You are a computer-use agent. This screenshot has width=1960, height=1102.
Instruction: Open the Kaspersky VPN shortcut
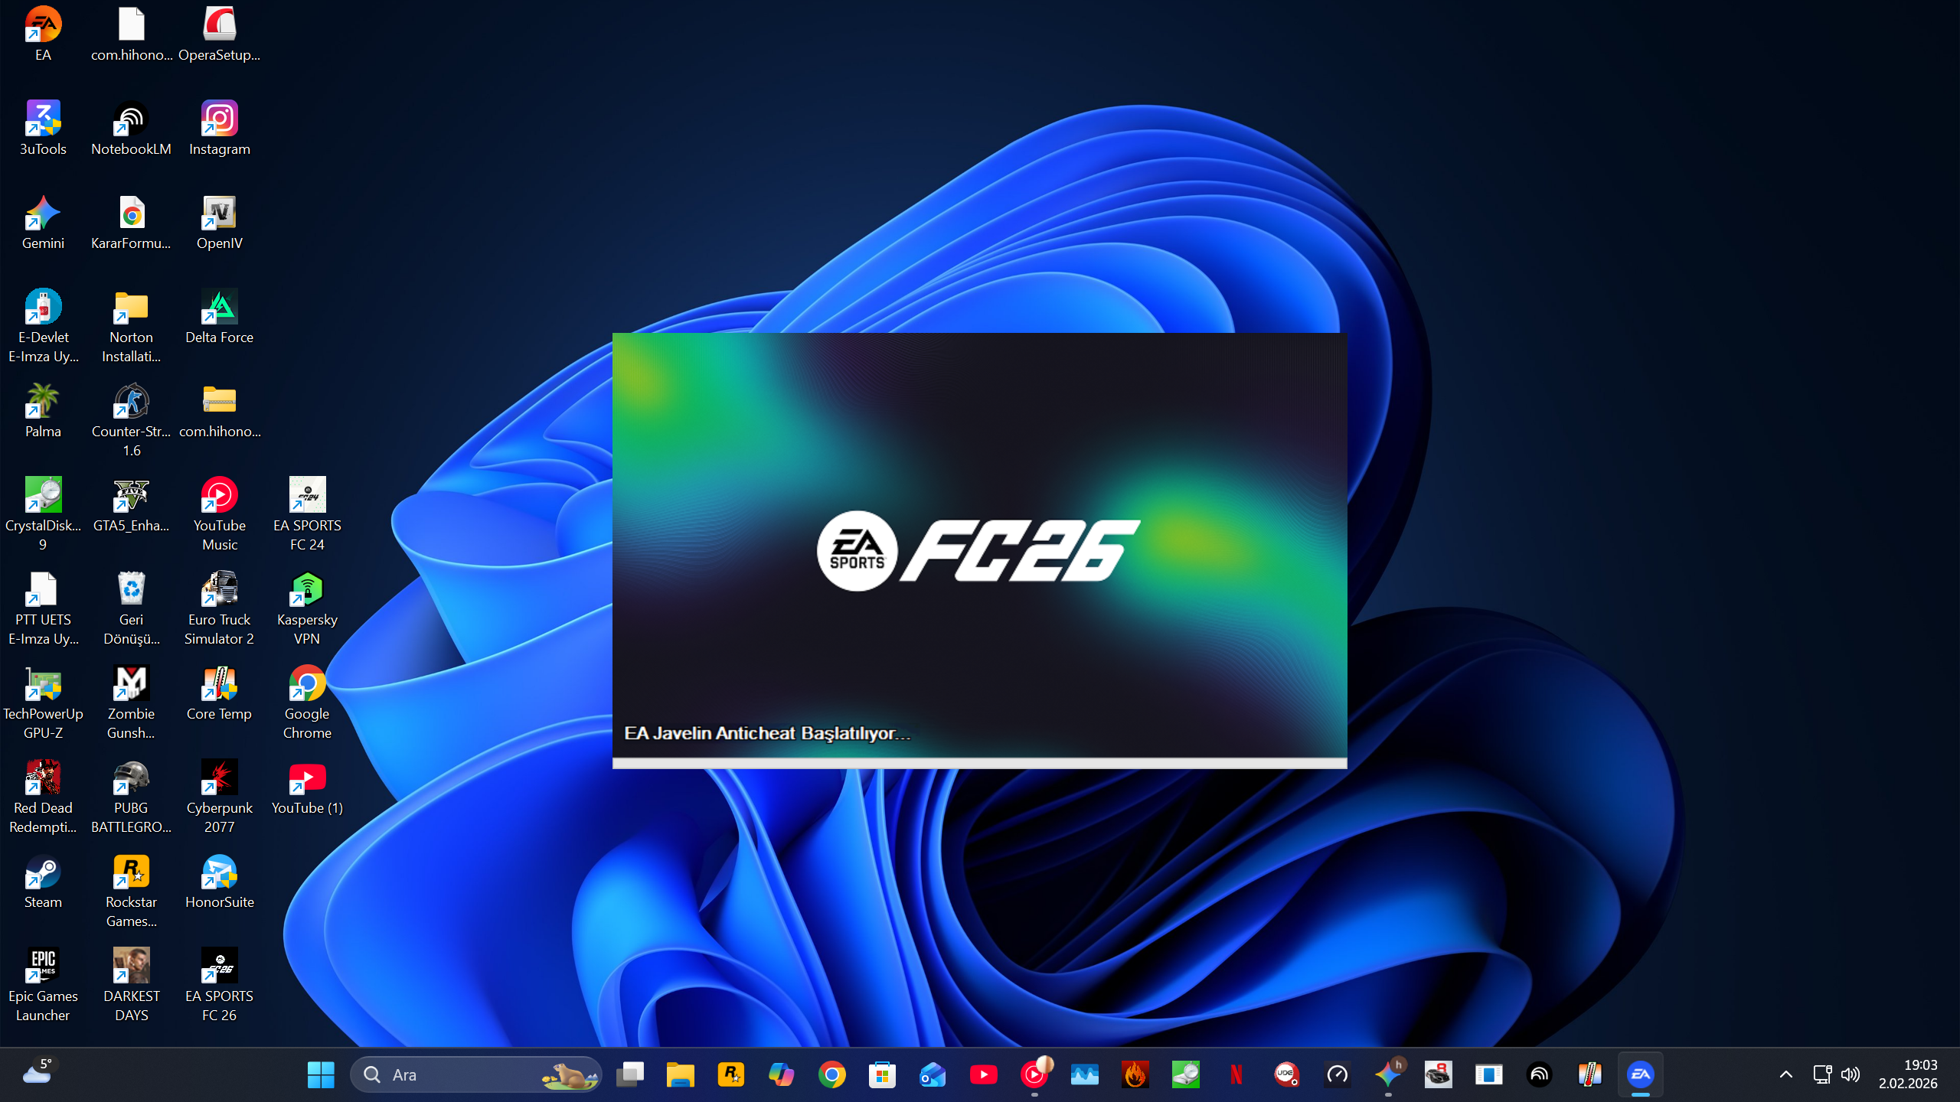[307, 590]
